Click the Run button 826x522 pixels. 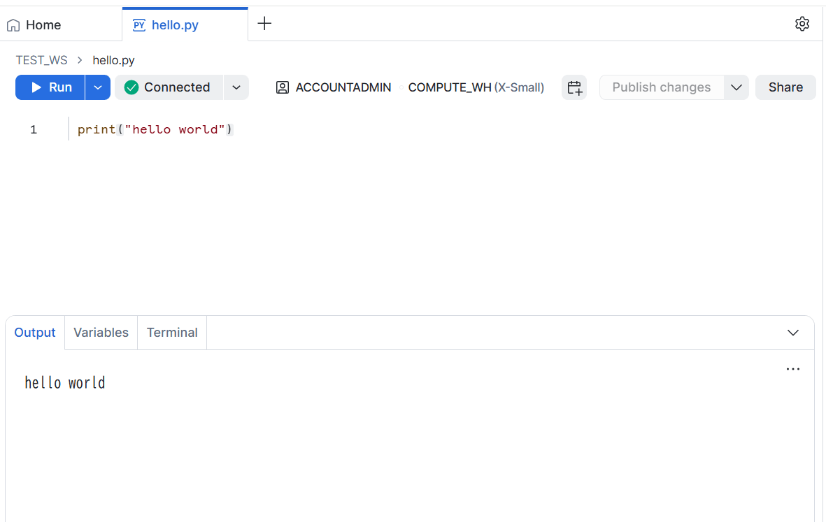coord(50,87)
